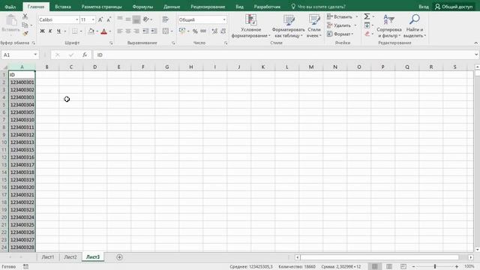
Task: Switch to Разметка страницы tab
Action: (101, 7)
